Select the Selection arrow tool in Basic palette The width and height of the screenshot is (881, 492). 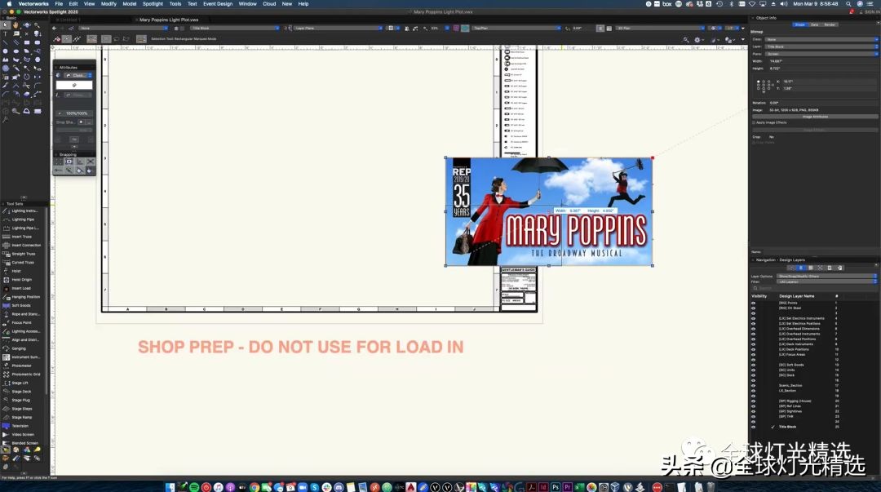pos(6,25)
